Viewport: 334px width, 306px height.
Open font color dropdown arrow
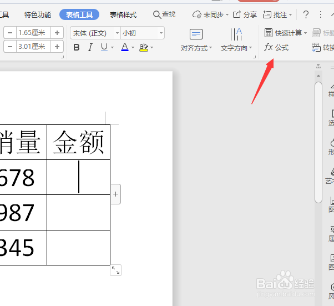click(x=133, y=47)
